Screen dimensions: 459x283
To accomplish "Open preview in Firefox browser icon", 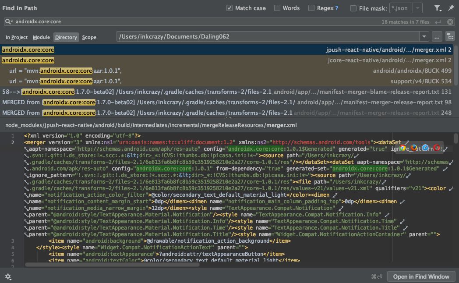I will point(414,148).
